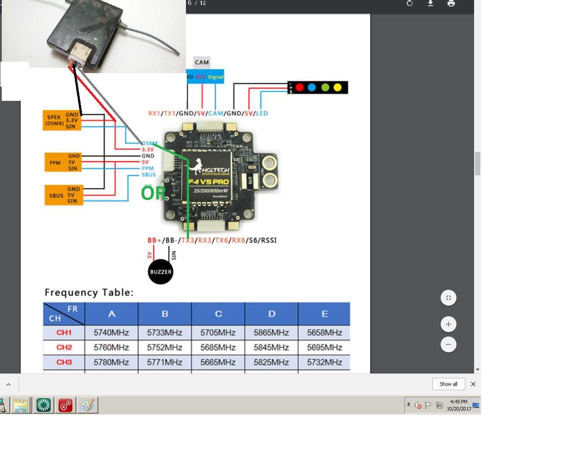Expand the downloads bar chevron
This screenshot has height=451, width=564.
[x=8, y=384]
